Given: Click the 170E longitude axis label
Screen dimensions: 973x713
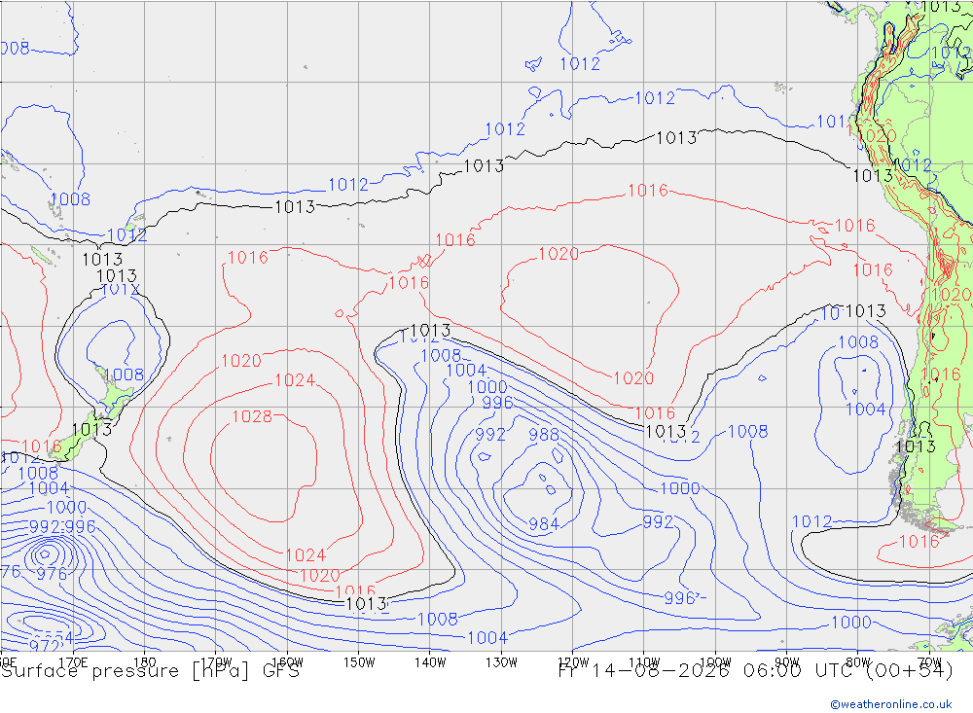Looking at the screenshot, I should tap(73, 662).
